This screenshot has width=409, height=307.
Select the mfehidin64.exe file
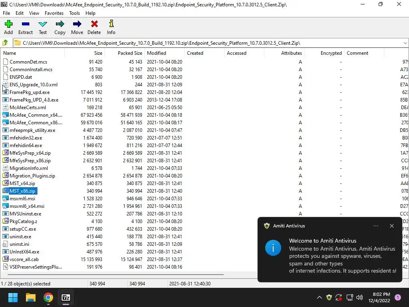pyautogui.click(x=26, y=145)
